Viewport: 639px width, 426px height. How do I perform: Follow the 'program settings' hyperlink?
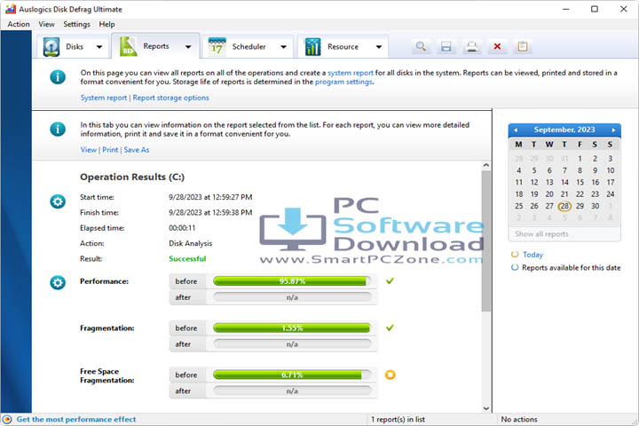click(x=344, y=82)
